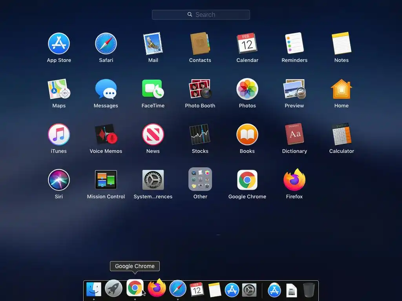Image resolution: width=402 pixels, height=301 pixels.
Task: Launch the Reminders app
Action: [x=294, y=43]
